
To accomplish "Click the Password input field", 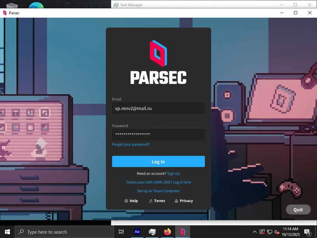I will (158, 134).
